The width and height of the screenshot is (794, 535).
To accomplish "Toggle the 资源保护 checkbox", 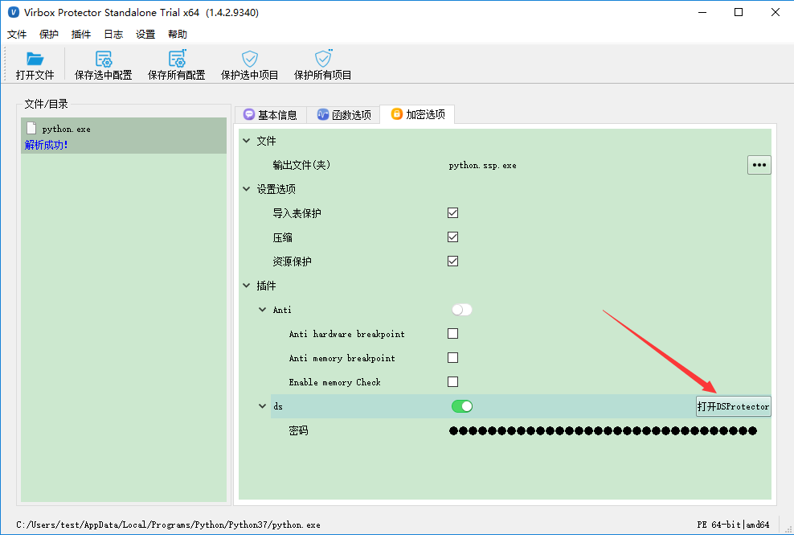I will 452,261.
